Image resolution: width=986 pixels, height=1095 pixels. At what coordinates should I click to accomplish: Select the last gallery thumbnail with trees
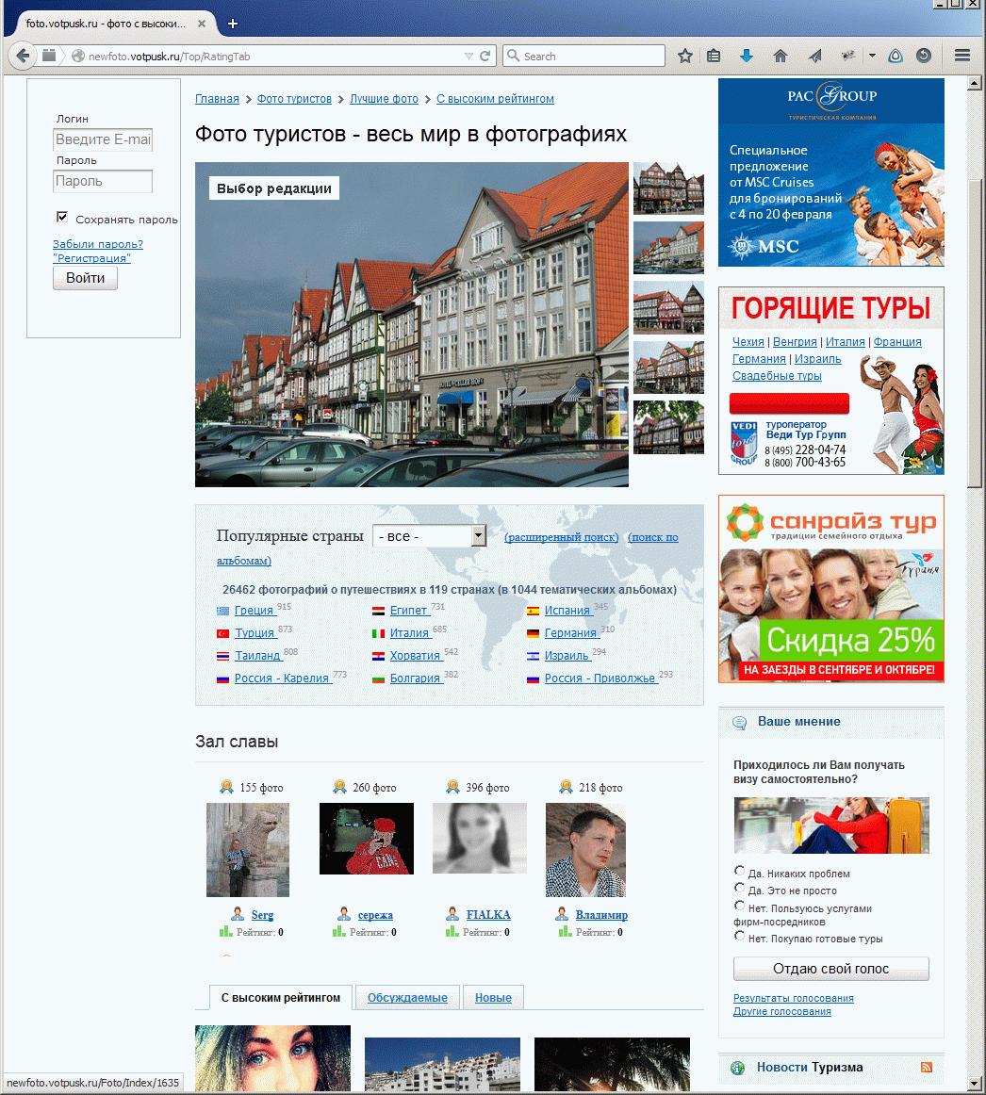pos(668,428)
